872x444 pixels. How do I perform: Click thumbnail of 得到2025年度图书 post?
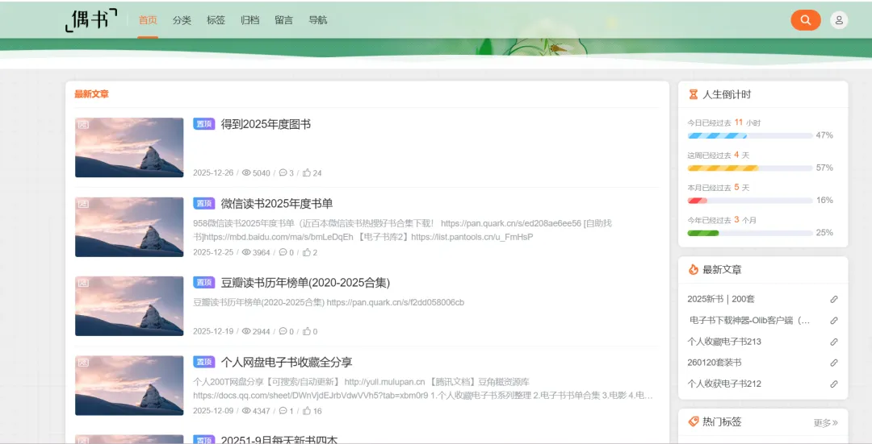(x=129, y=147)
